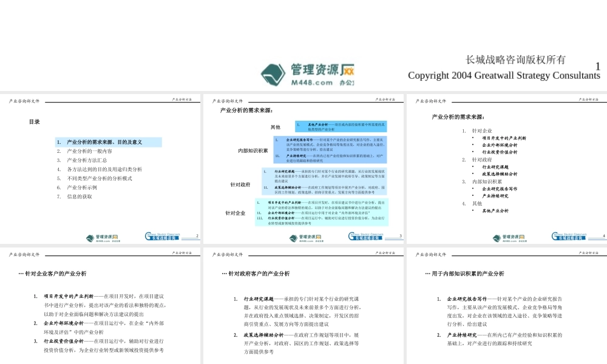Image resolution: width=607 pixels, height=364 pixels.
Task: Click the 针对政府 label in the diagram slide
Action: click(x=240, y=185)
